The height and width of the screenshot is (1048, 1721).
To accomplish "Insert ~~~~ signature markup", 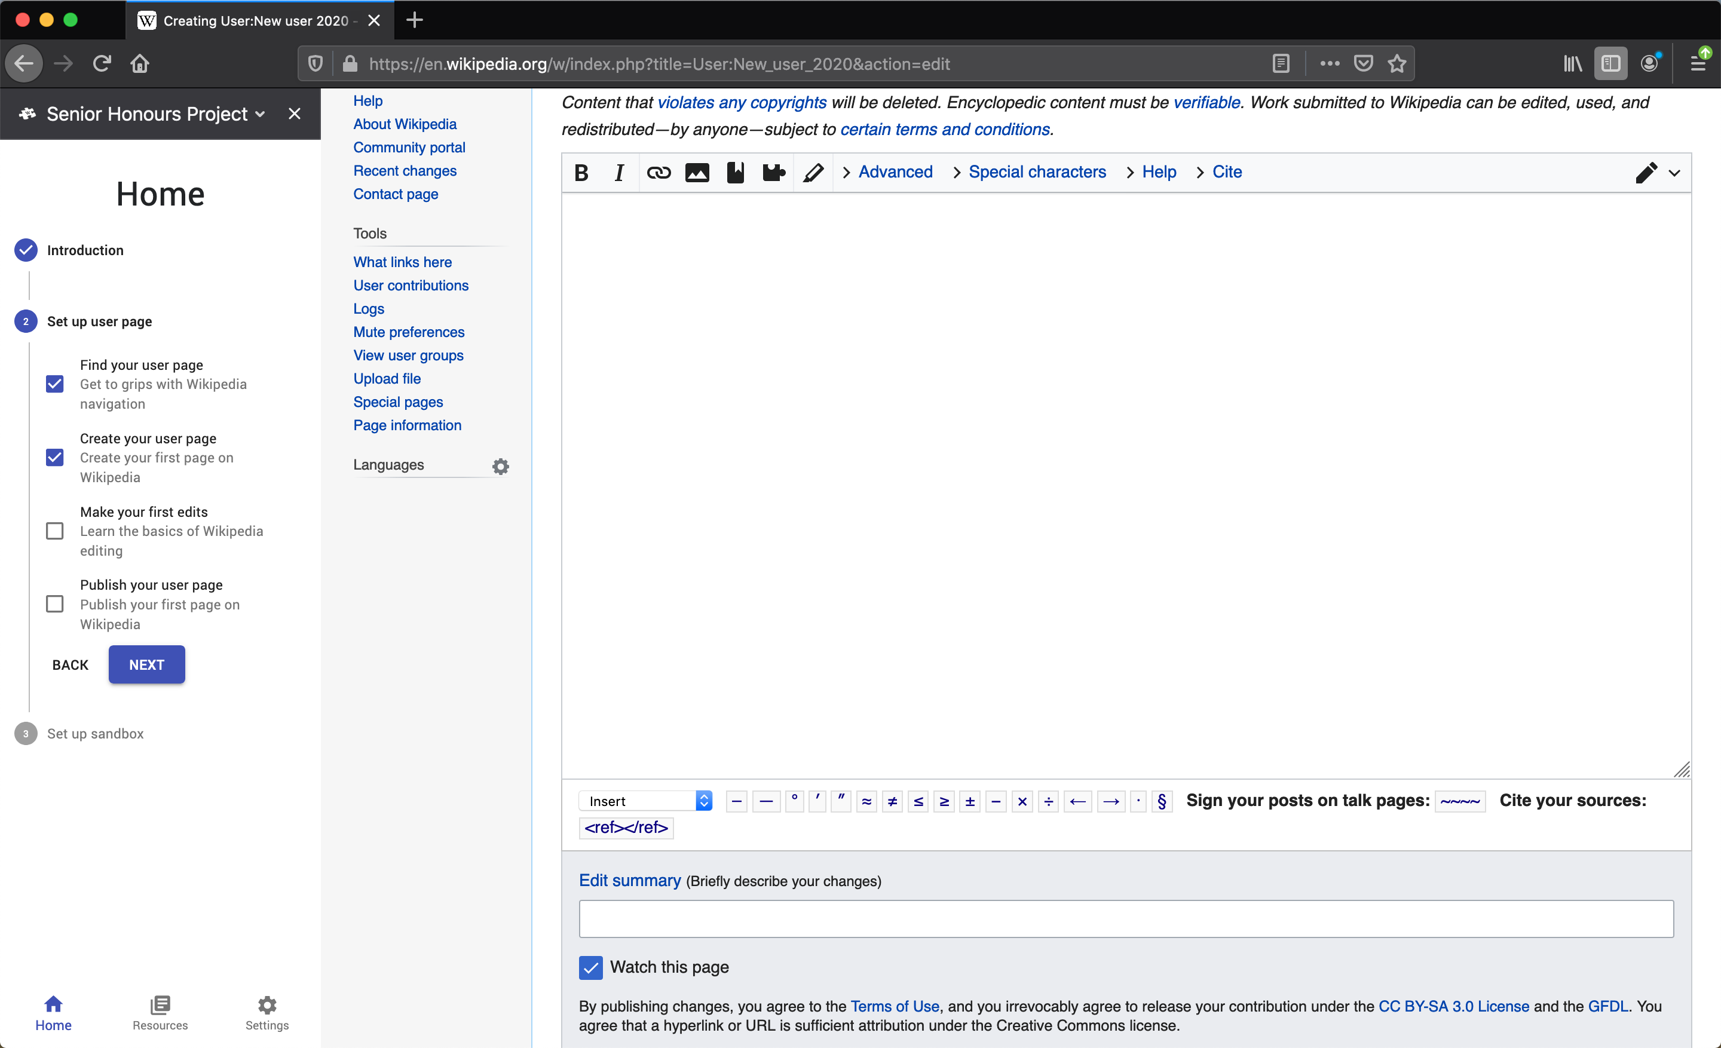I will (x=1460, y=802).
